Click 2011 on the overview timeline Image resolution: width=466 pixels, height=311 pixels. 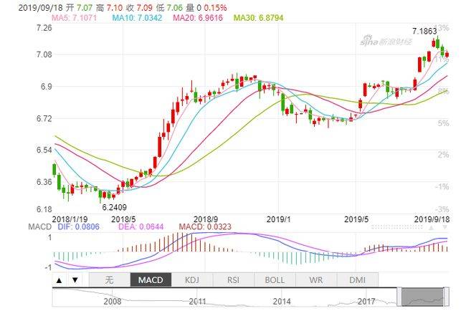point(197,302)
